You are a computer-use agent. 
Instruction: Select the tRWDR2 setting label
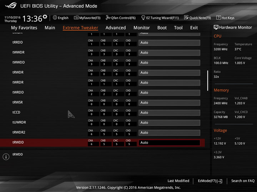[19, 132]
